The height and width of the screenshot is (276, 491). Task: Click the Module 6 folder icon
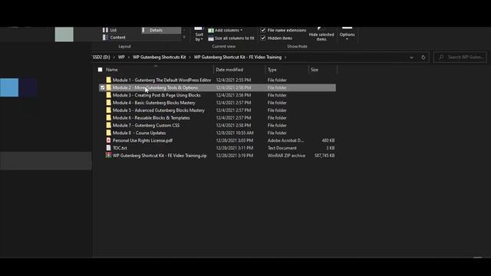tap(108, 117)
